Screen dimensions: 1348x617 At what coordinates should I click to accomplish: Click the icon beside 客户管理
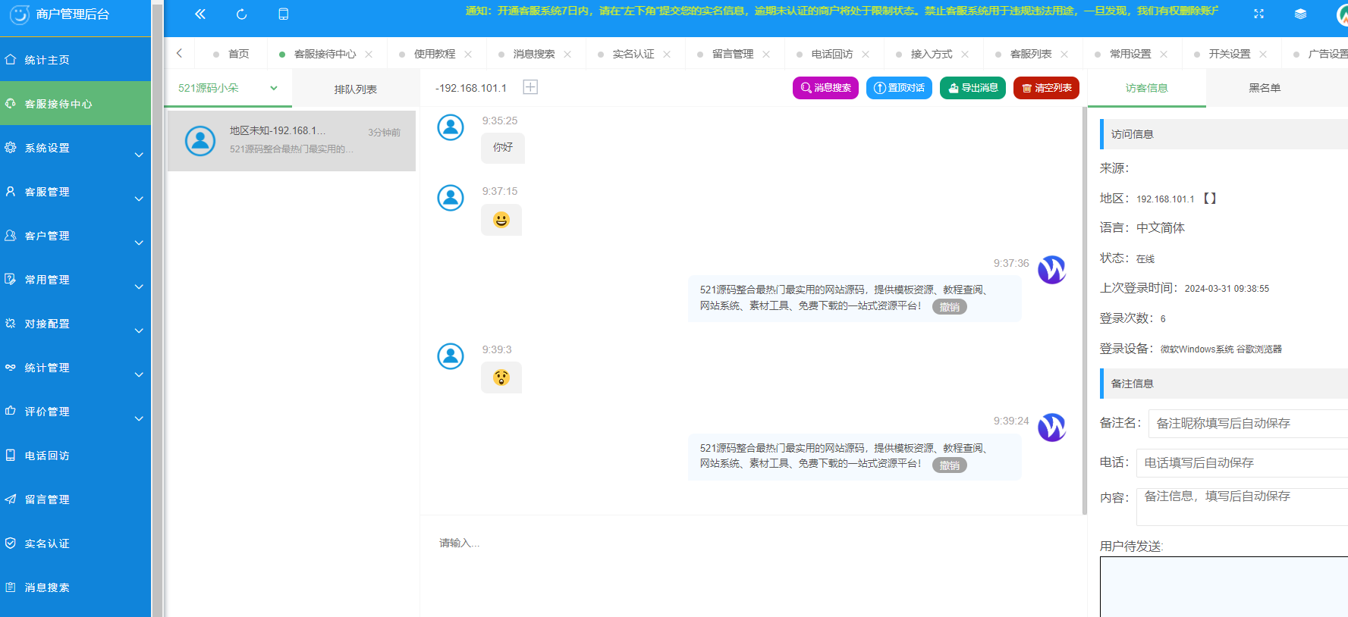coord(11,235)
